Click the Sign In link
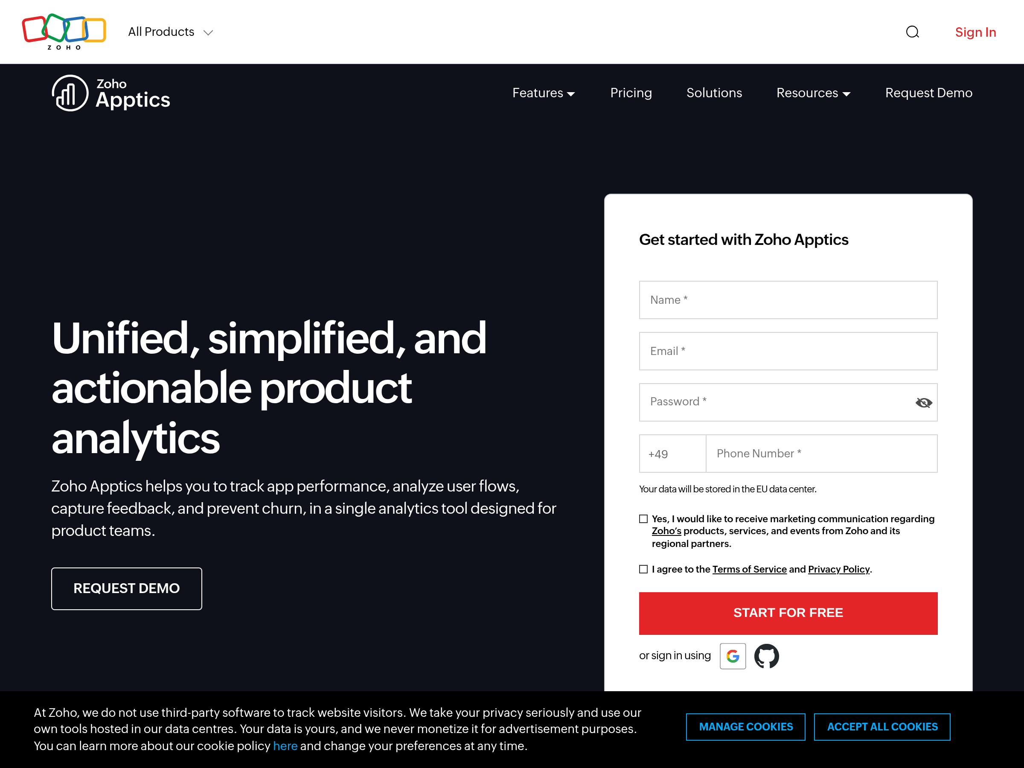1024x768 pixels. pos(975,32)
